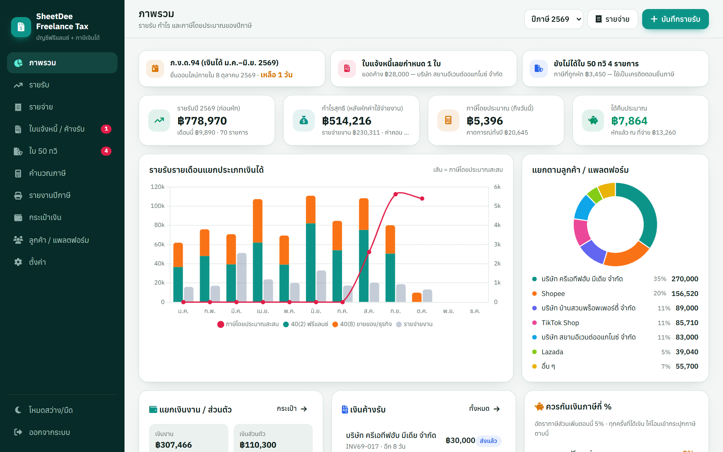Click the ออกจากระบบ logout icon
The image size is (723, 452).
18,432
